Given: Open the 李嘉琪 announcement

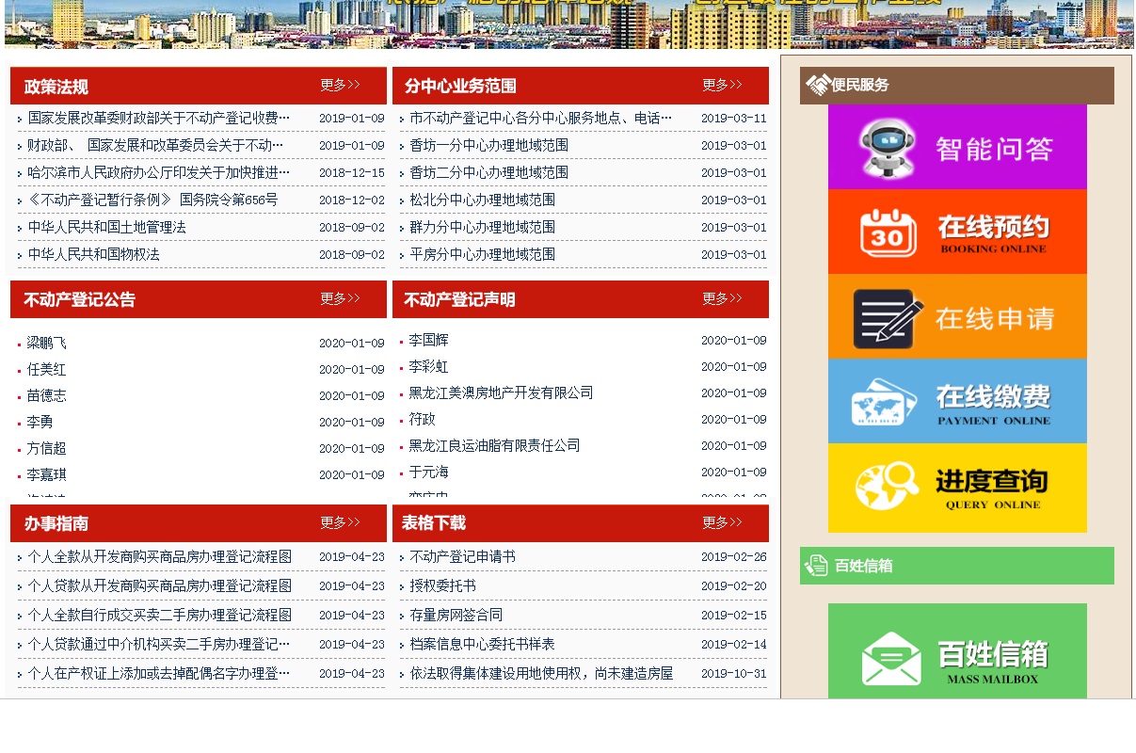Looking at the screenshot, I should 47,475.
